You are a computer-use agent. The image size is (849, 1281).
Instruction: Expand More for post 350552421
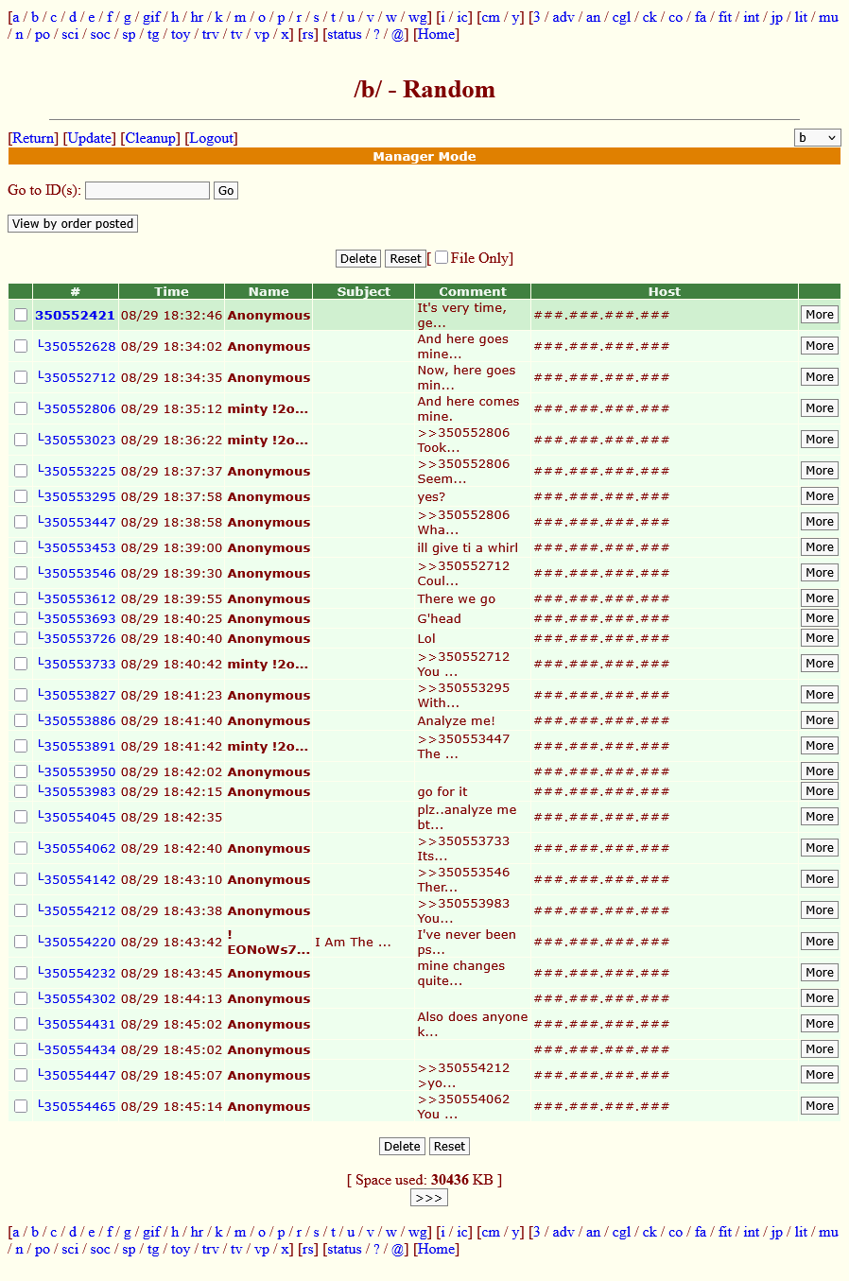click(x=819, y=315)
